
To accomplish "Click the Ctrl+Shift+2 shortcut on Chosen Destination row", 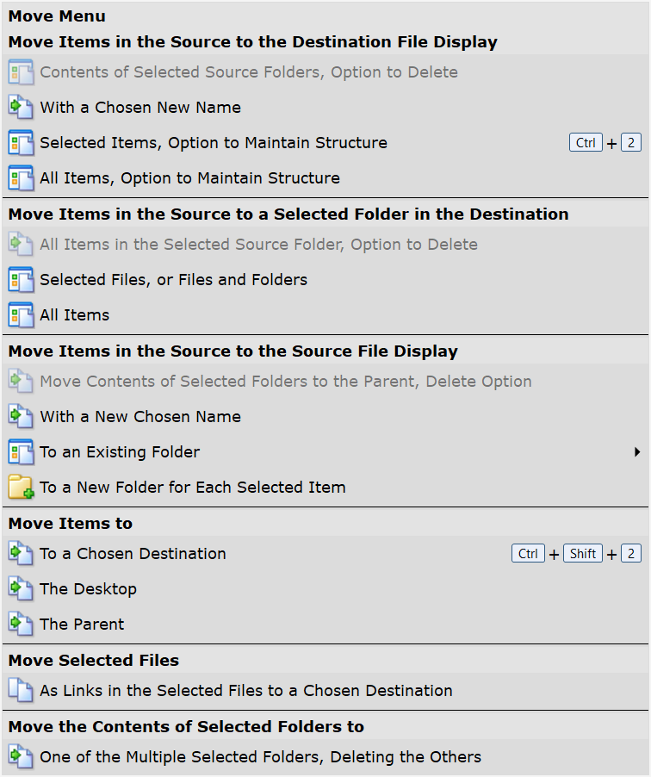I will click(x=576, y=554).
